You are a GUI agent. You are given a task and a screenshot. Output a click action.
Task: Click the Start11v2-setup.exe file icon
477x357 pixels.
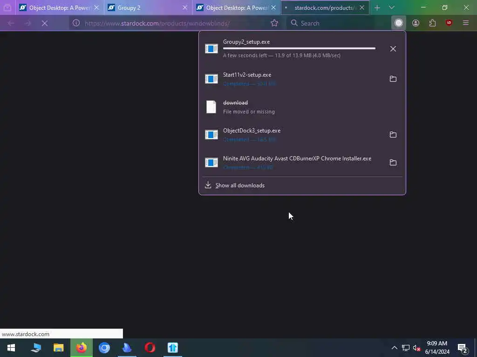(211, 79)
